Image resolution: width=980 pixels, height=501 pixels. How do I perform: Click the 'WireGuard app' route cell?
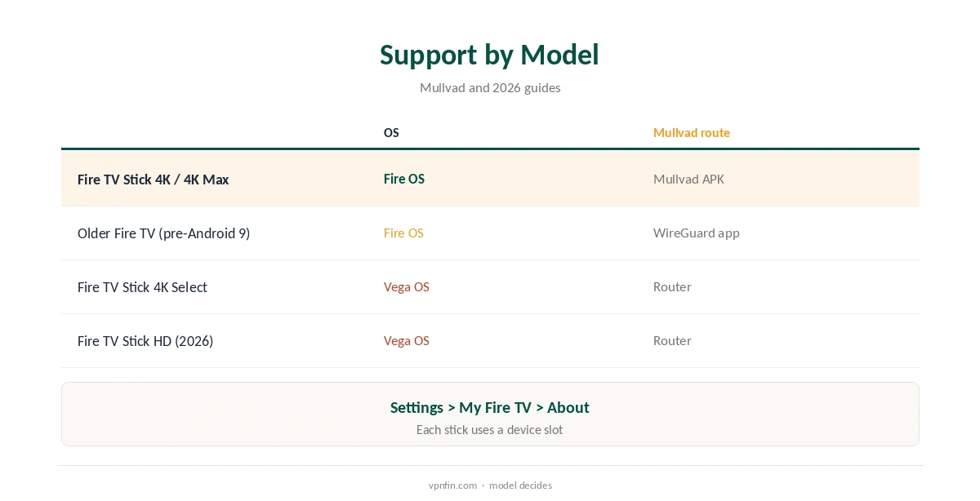click(696, 233)
